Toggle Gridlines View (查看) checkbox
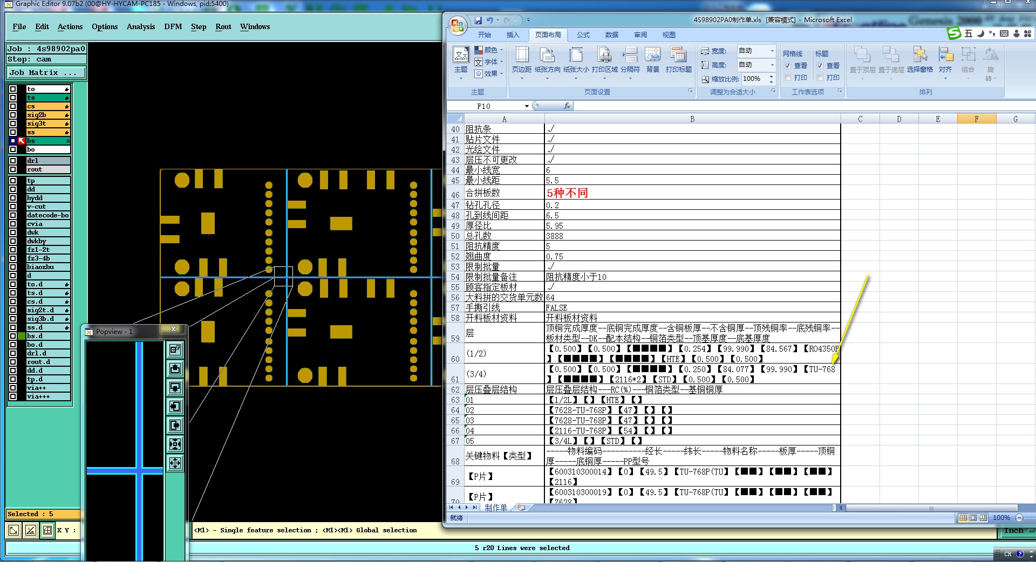 click(x=787, y=65)
